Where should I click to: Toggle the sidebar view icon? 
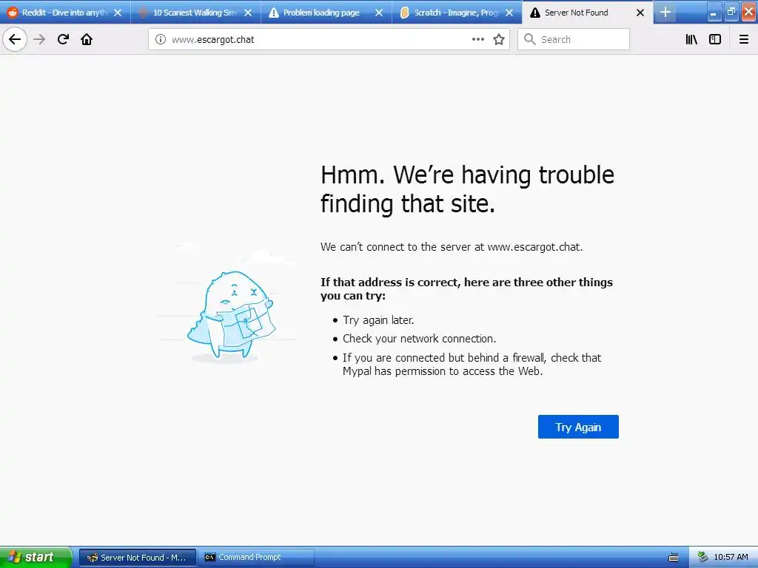[x=715, y=40]
